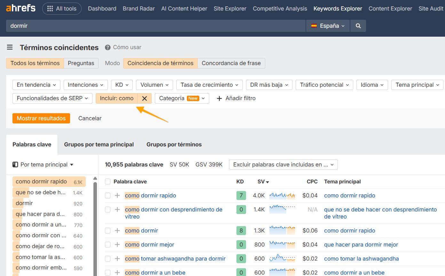Check the como dormir mejor keyword
Image resolution: width=445 pixels, height=276 pixels.
tap(107, 244)
